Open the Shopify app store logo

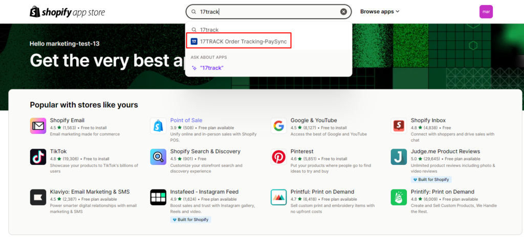[67, 12]
